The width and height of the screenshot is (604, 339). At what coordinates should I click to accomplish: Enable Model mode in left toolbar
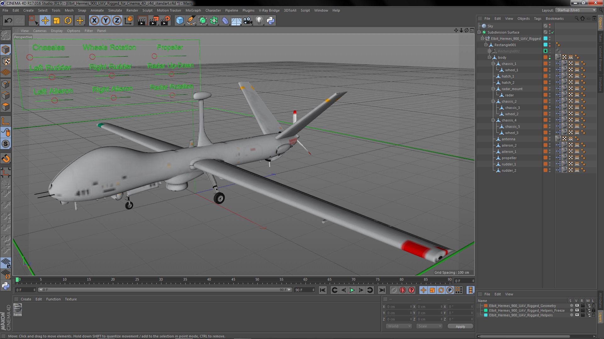pyautogui.click(x=6, y=50)
